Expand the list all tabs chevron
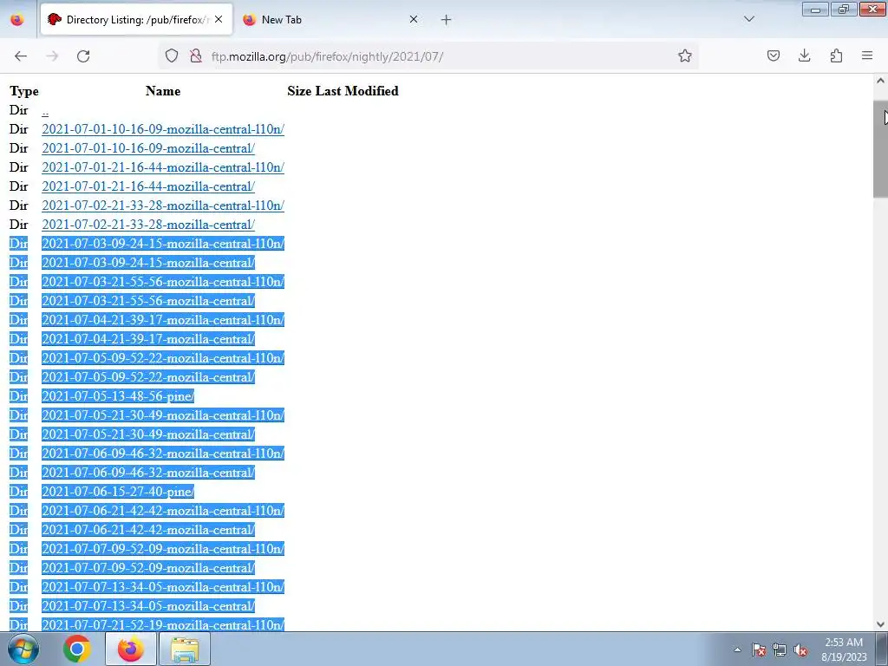Viewport: 888px width, 666px height. (x=748, y=19)
